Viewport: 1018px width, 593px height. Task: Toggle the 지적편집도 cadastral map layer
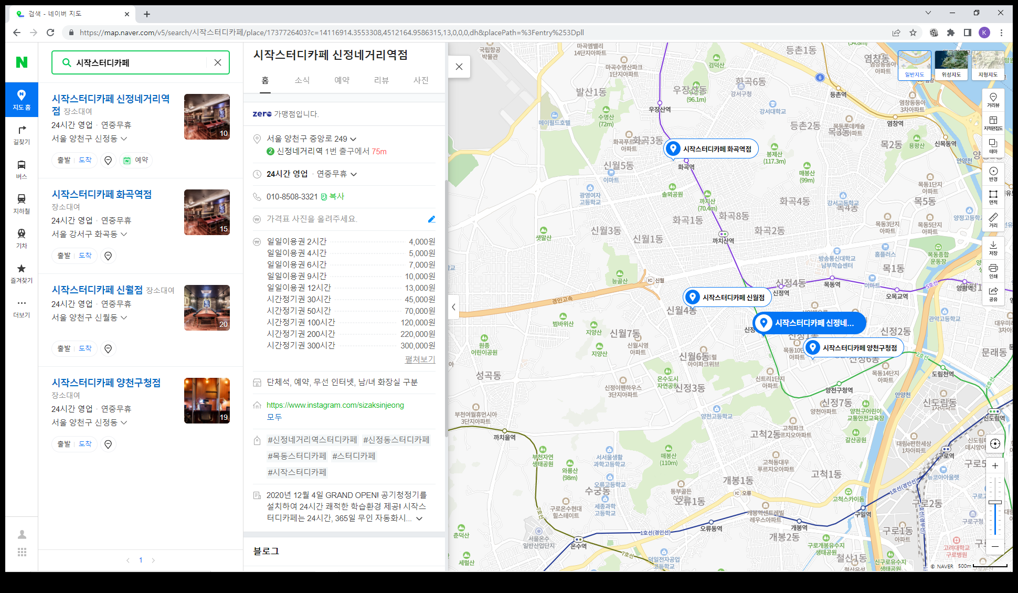point(993,123)
